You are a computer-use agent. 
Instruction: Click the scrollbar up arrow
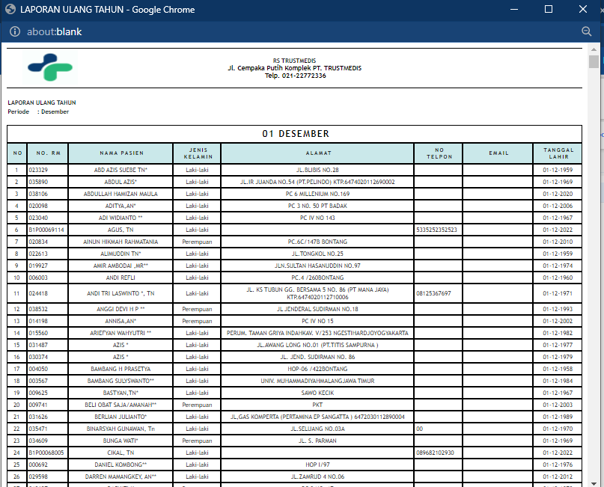[594, 49]
